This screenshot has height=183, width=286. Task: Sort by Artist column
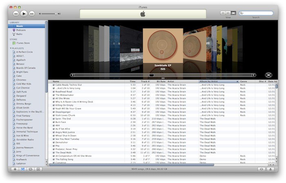tap(182, 82)
